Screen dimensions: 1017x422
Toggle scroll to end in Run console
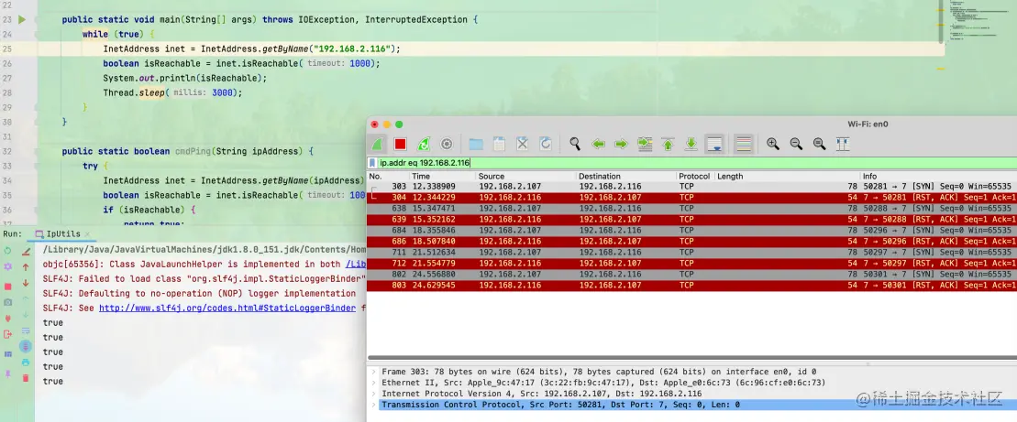tap(26, 346)
